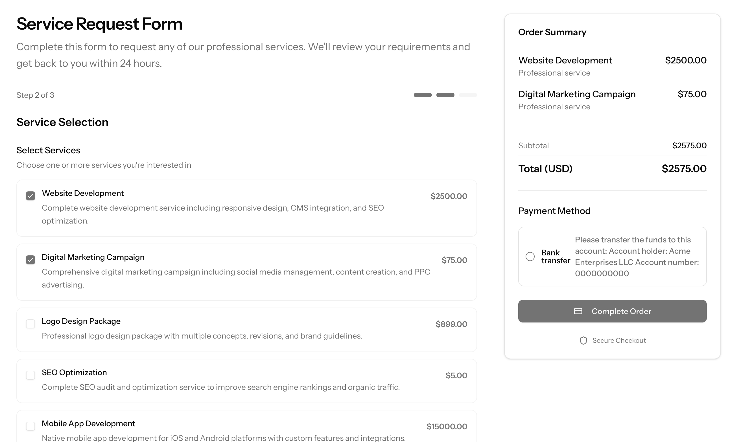Click the Secure Checkout shield icon
Screen dimensions: 739x442
[x=583, y=341]
